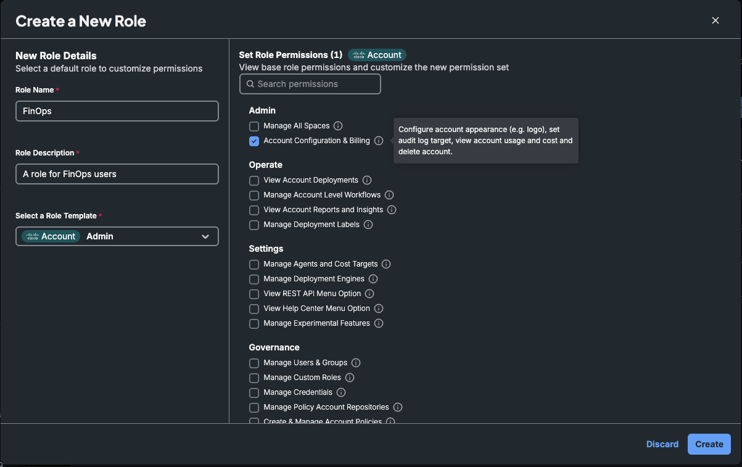The image size is (742, 467).
Task: Show info for Manage Deployment Engines
Action: point(373,279)
